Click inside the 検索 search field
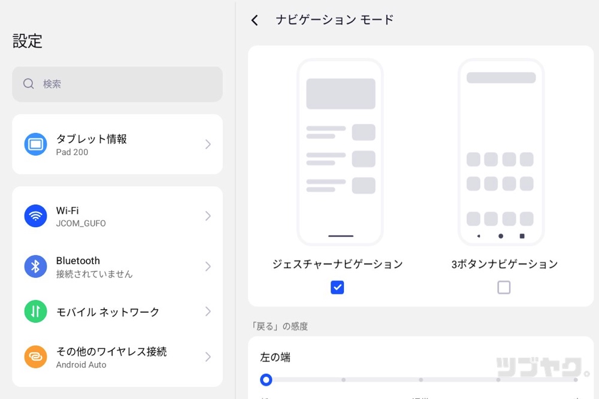Screen dimensions: 599x399 pos(117,84)
